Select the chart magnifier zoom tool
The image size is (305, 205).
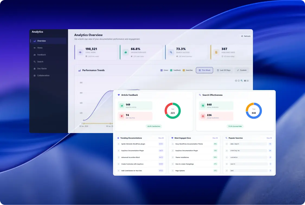tap(242, 81)
